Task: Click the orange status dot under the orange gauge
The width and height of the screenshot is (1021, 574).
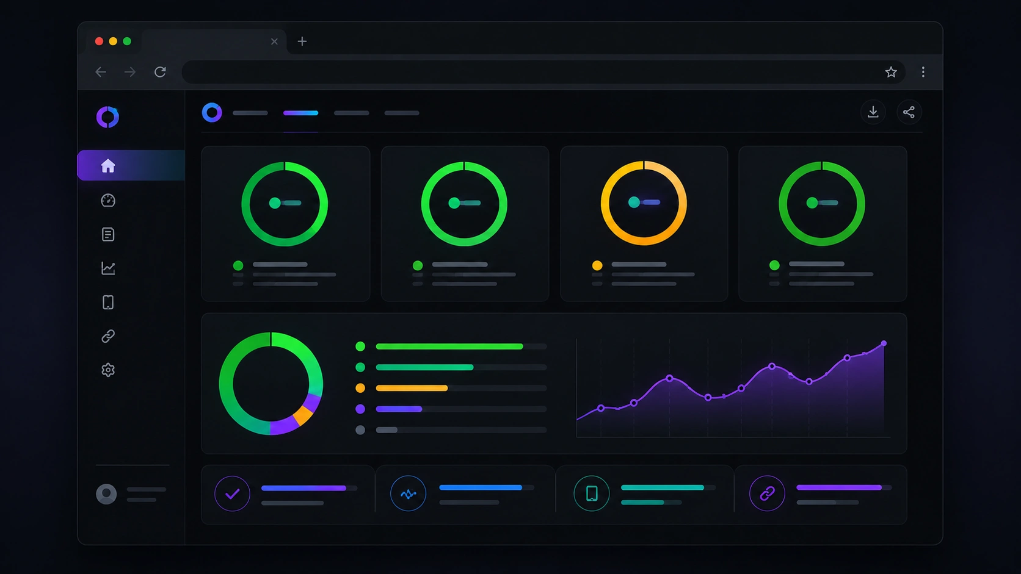Action: (597, 265)
